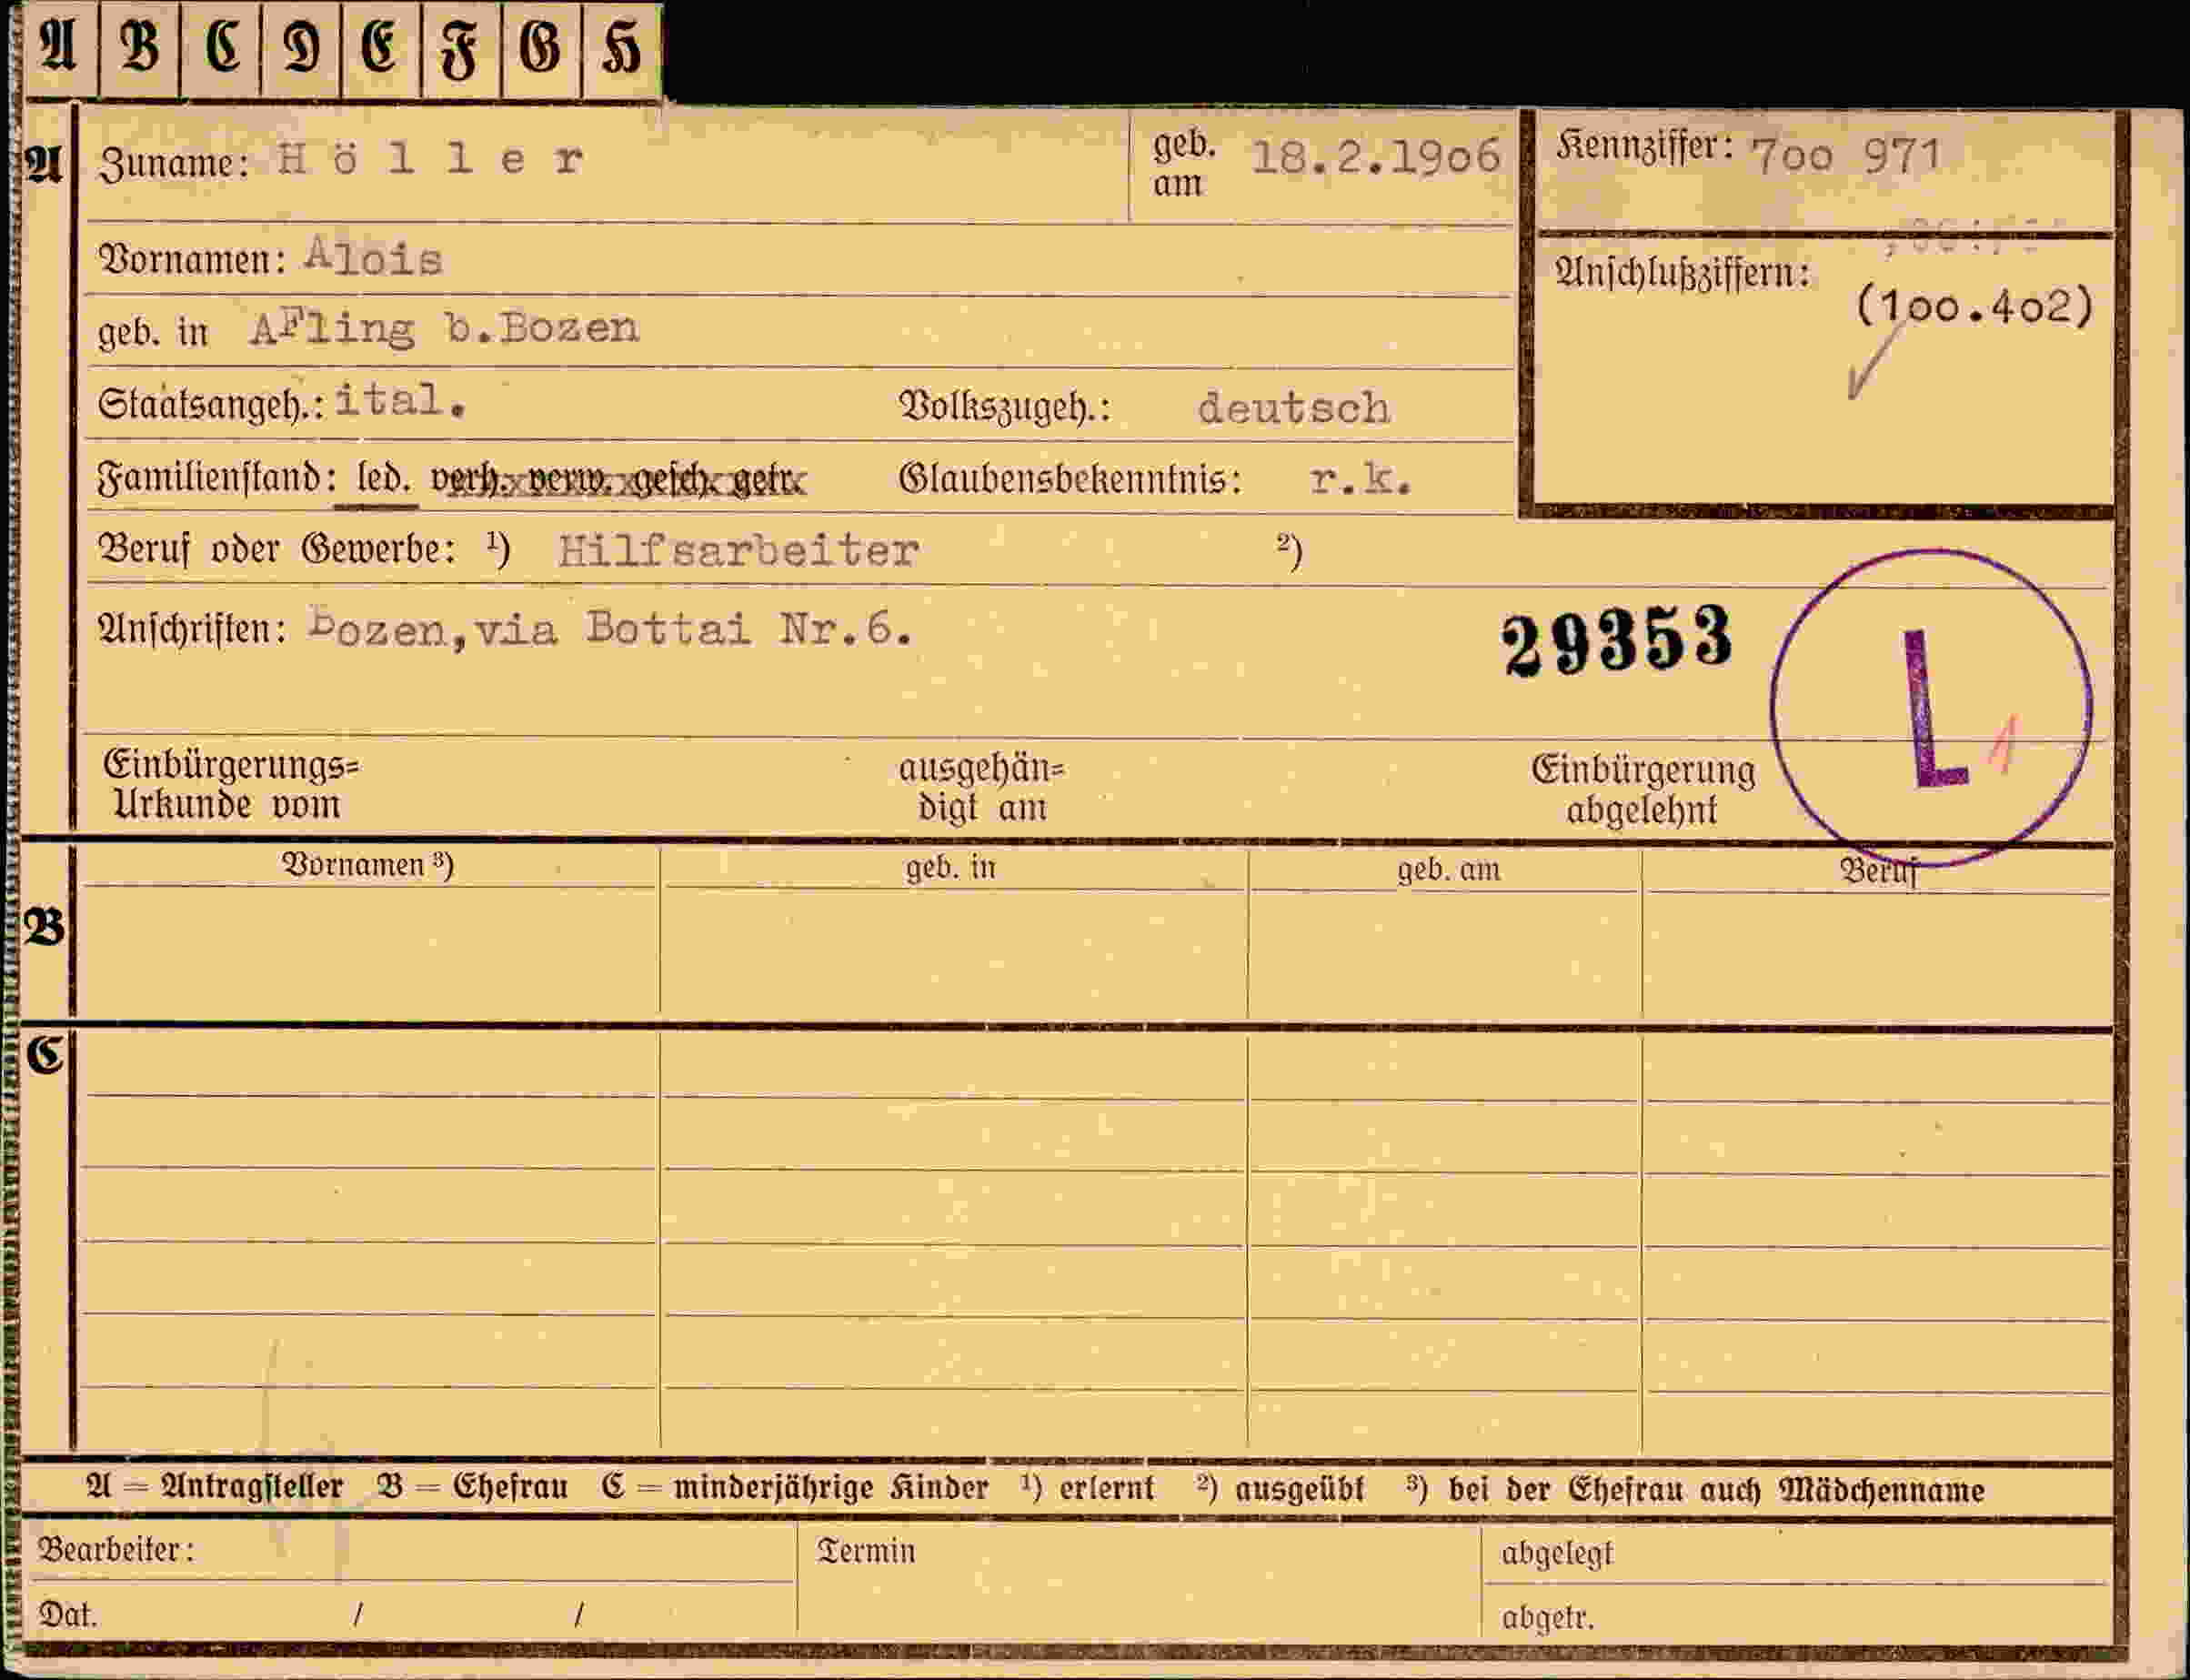Select the Fraktur letter D index tab

301,50
